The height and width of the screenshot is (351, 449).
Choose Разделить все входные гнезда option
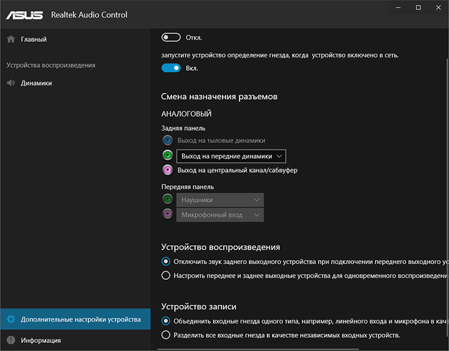pos(166,335)
